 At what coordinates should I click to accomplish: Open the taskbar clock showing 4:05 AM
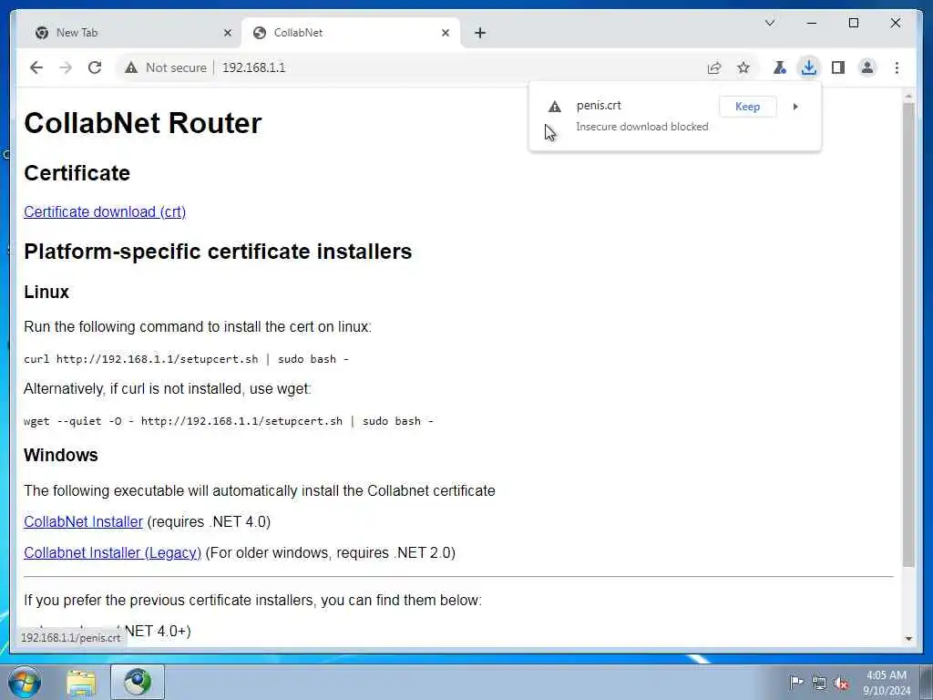click(x=887, y=683)
